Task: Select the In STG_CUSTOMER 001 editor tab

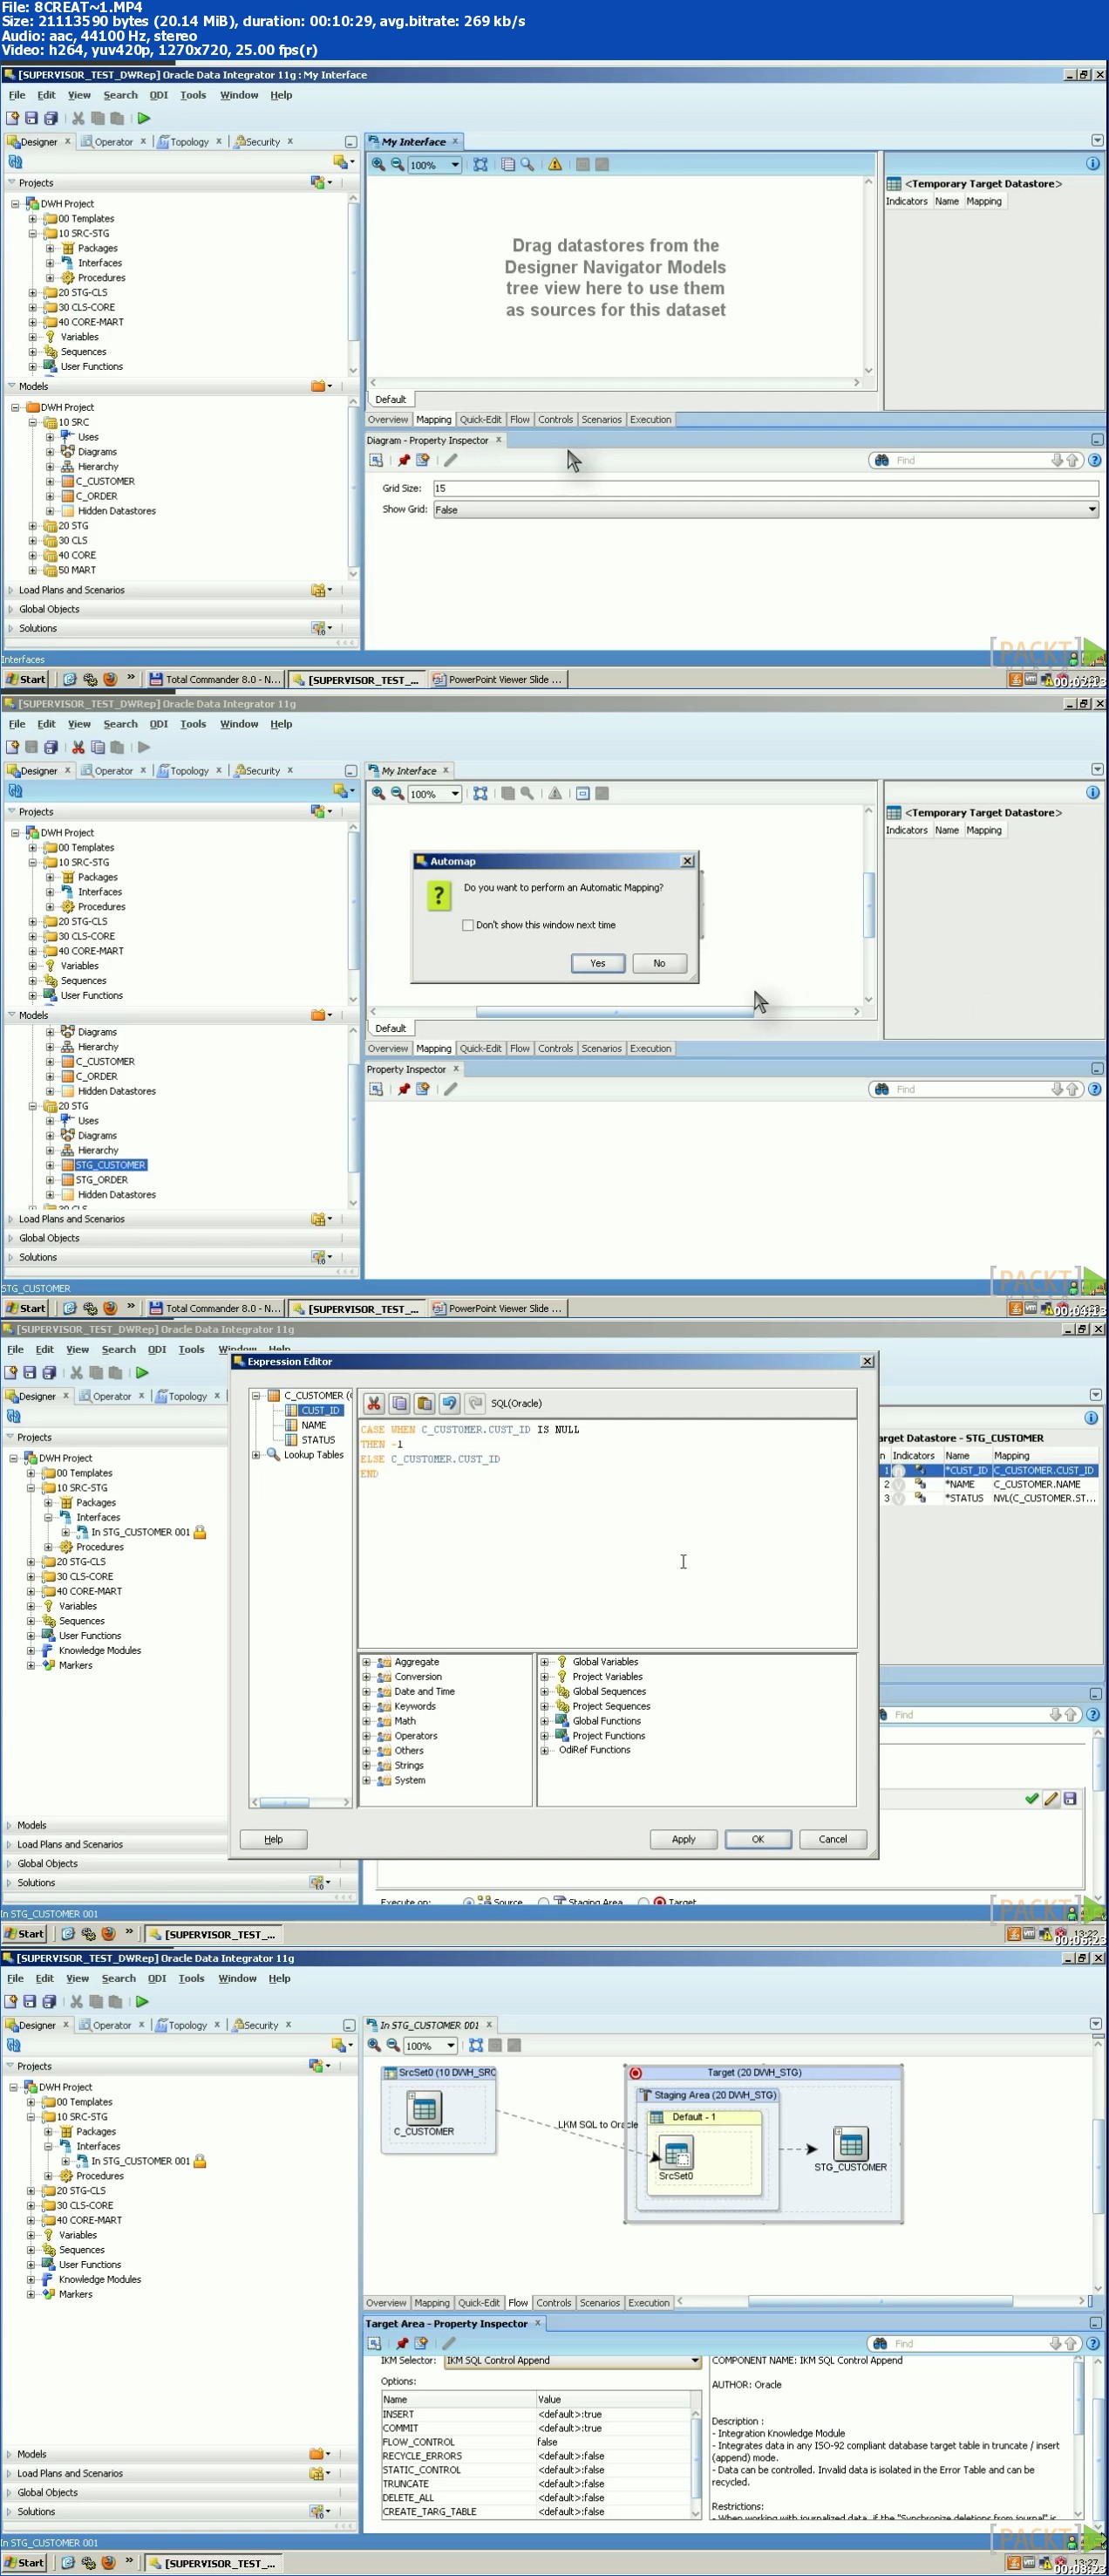Action: (429, 2025)
